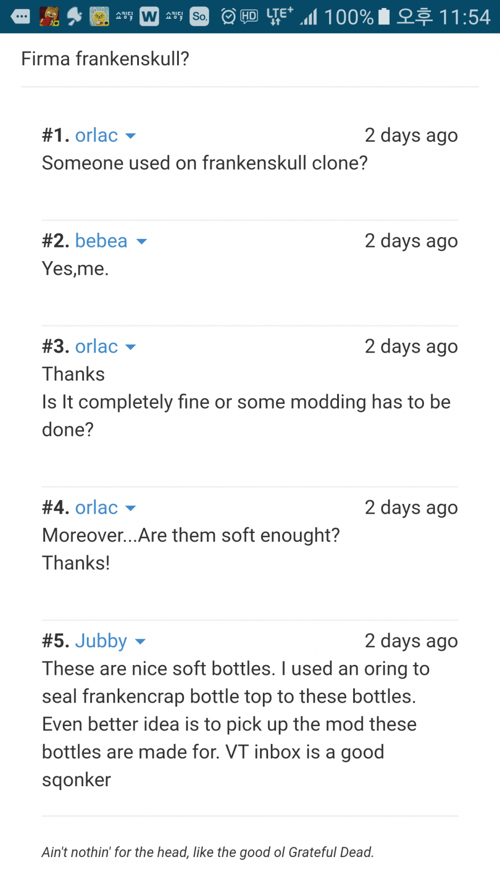Open dropdown arrow beside orlac in post #3
Viewport: 500px width, 889px height.
pos(130,347)
